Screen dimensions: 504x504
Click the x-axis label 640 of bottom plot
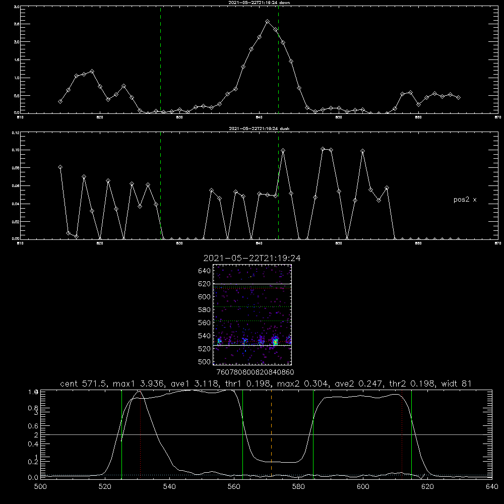[x=492, y=487]
